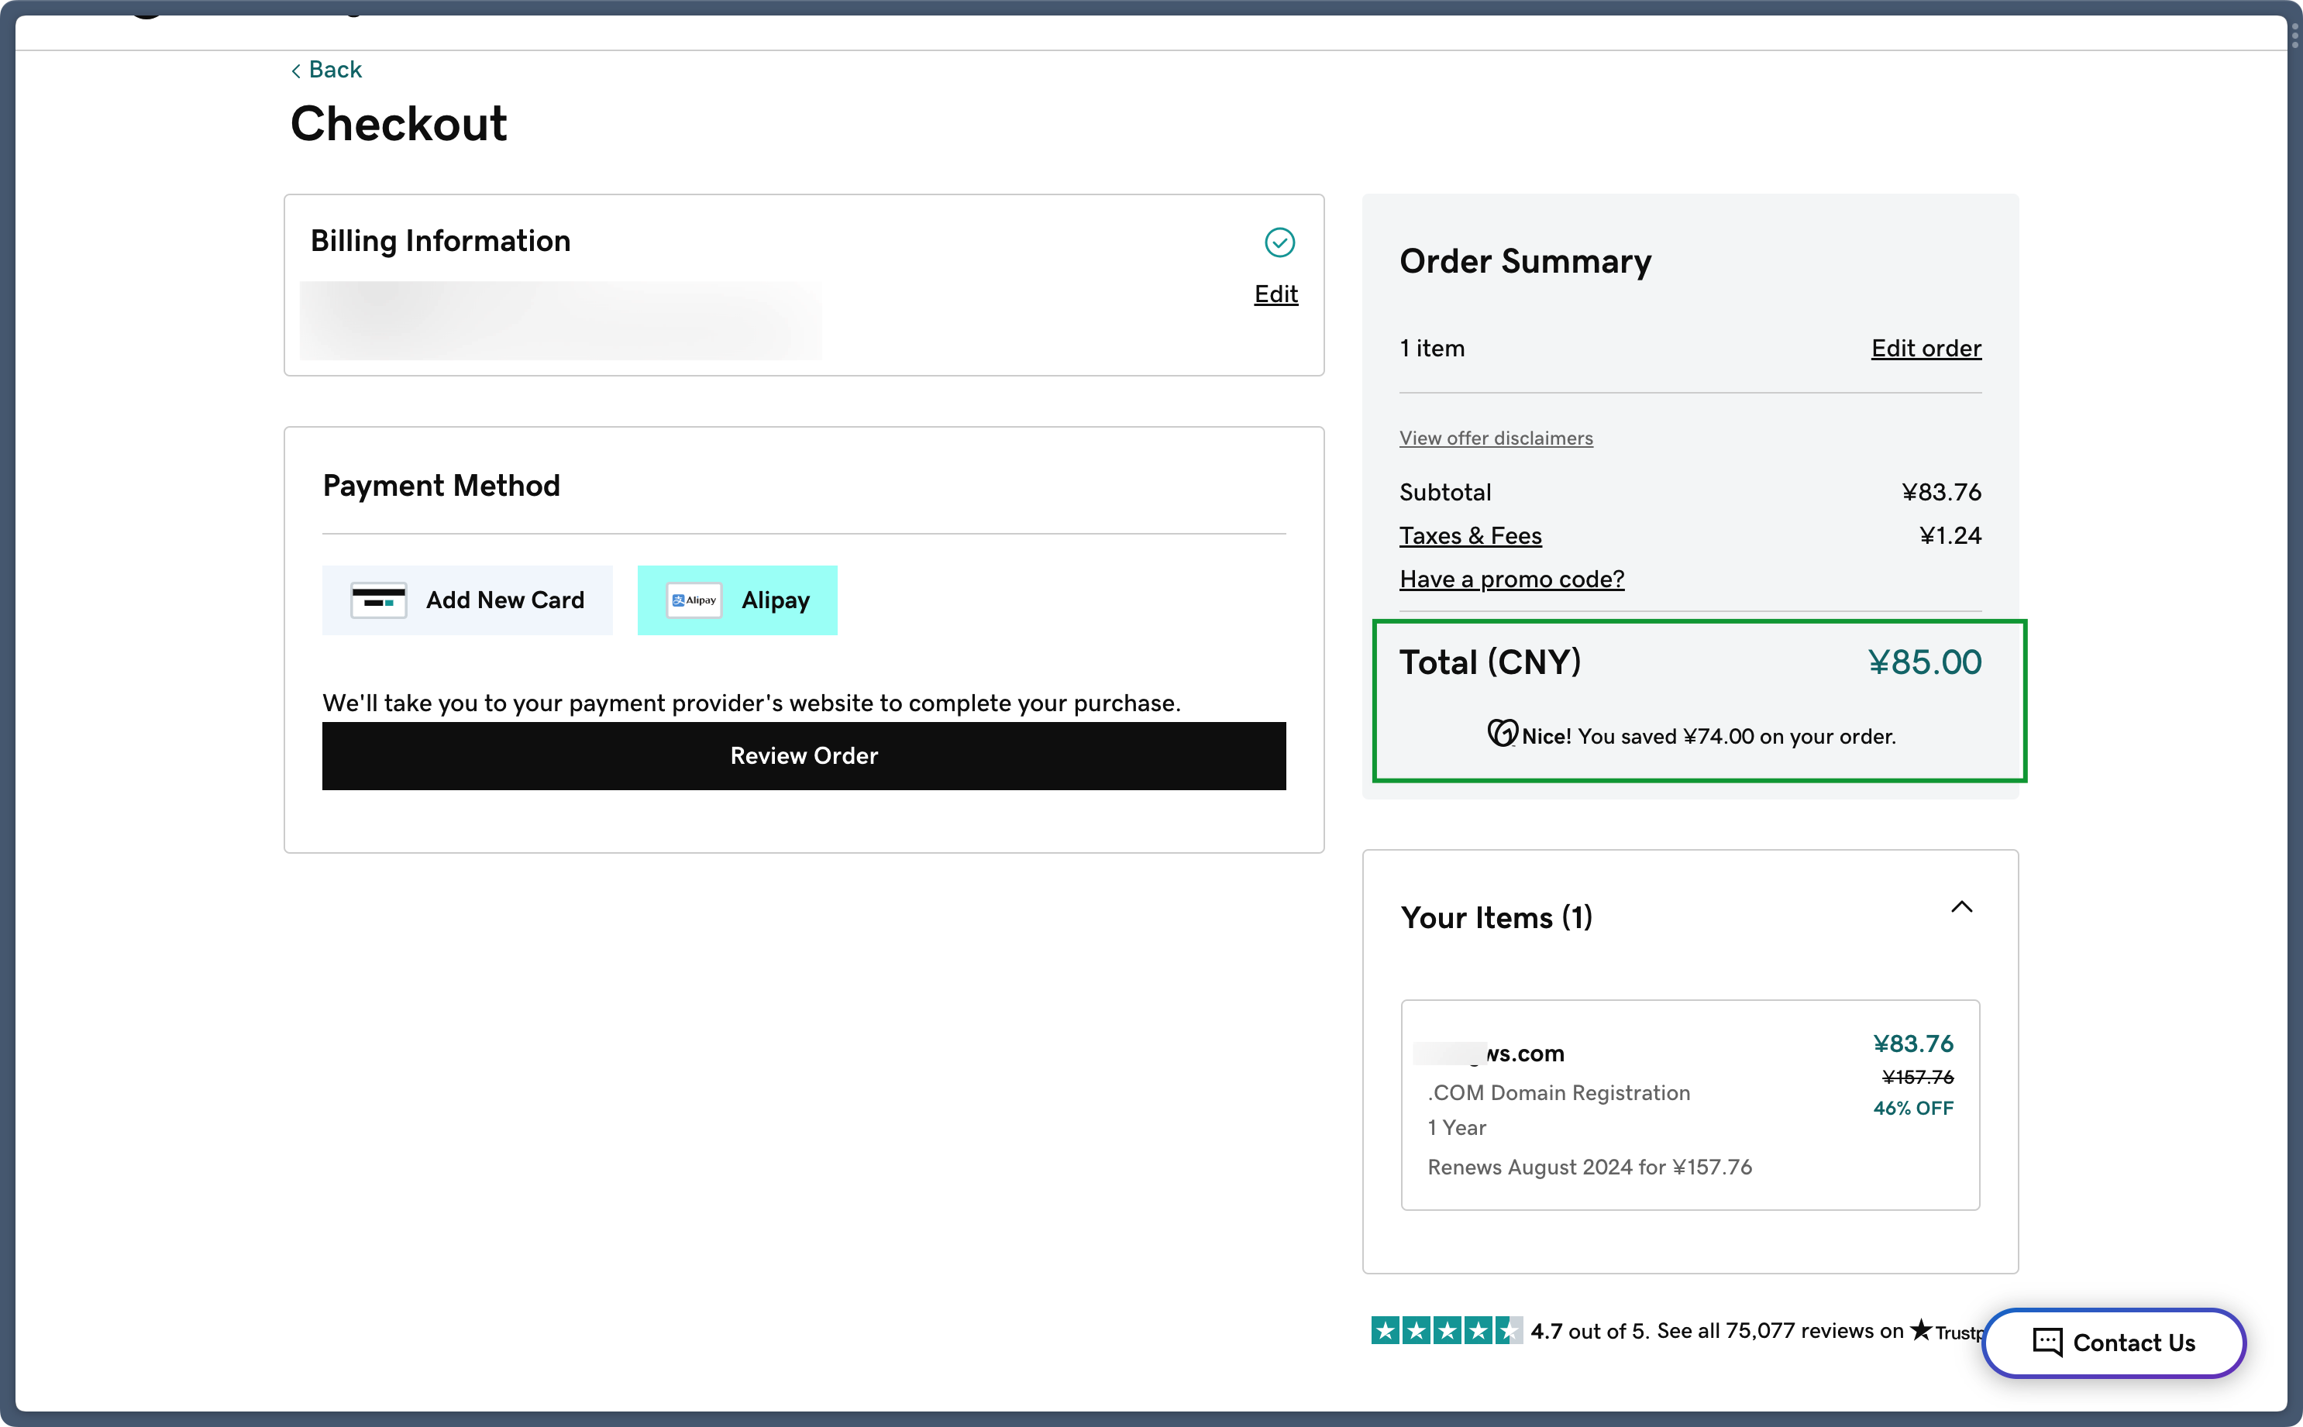Image resolution: width=2303 pixels, height=1427 pixels.
Task: Select Alipay as payment method
Action: coord(737,600)
